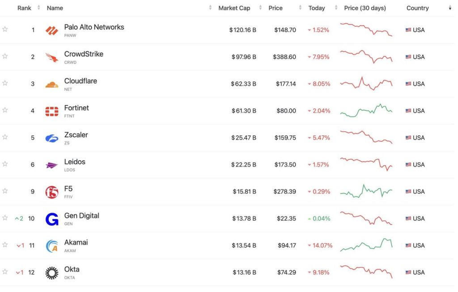Click Fortinet 30-day green price chart
This screenshot has width=458, height=292.
(366, 111)
